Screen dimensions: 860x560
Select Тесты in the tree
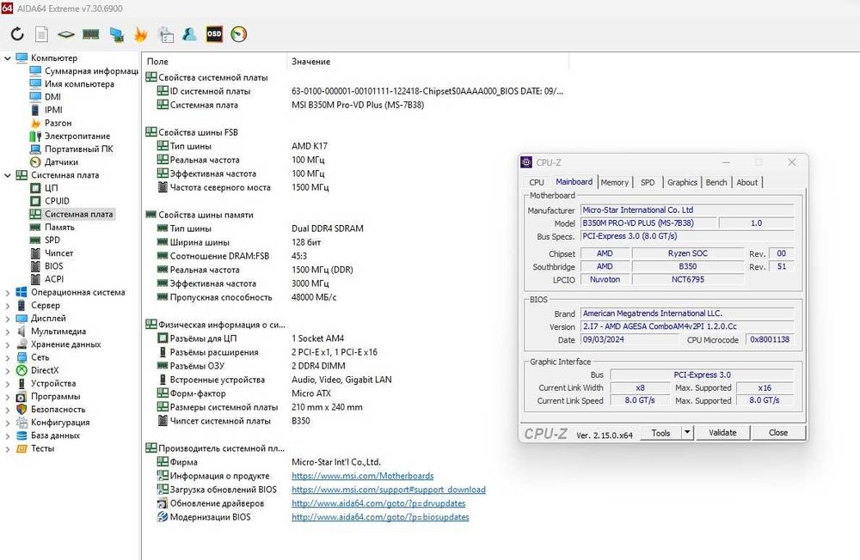click(x=35, y=448)
